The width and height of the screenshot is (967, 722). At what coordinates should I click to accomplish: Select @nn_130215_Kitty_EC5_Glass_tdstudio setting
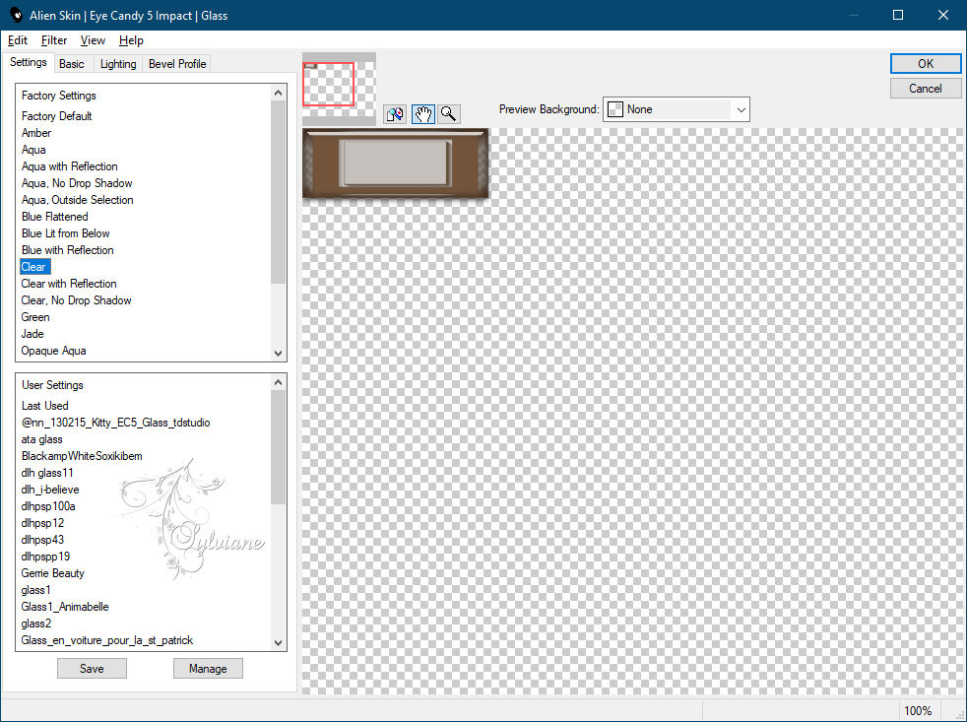point(115,423)
